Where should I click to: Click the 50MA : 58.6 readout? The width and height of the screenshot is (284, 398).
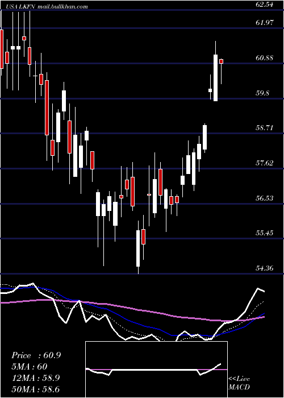pyautogui.click(x=36, y=389)
